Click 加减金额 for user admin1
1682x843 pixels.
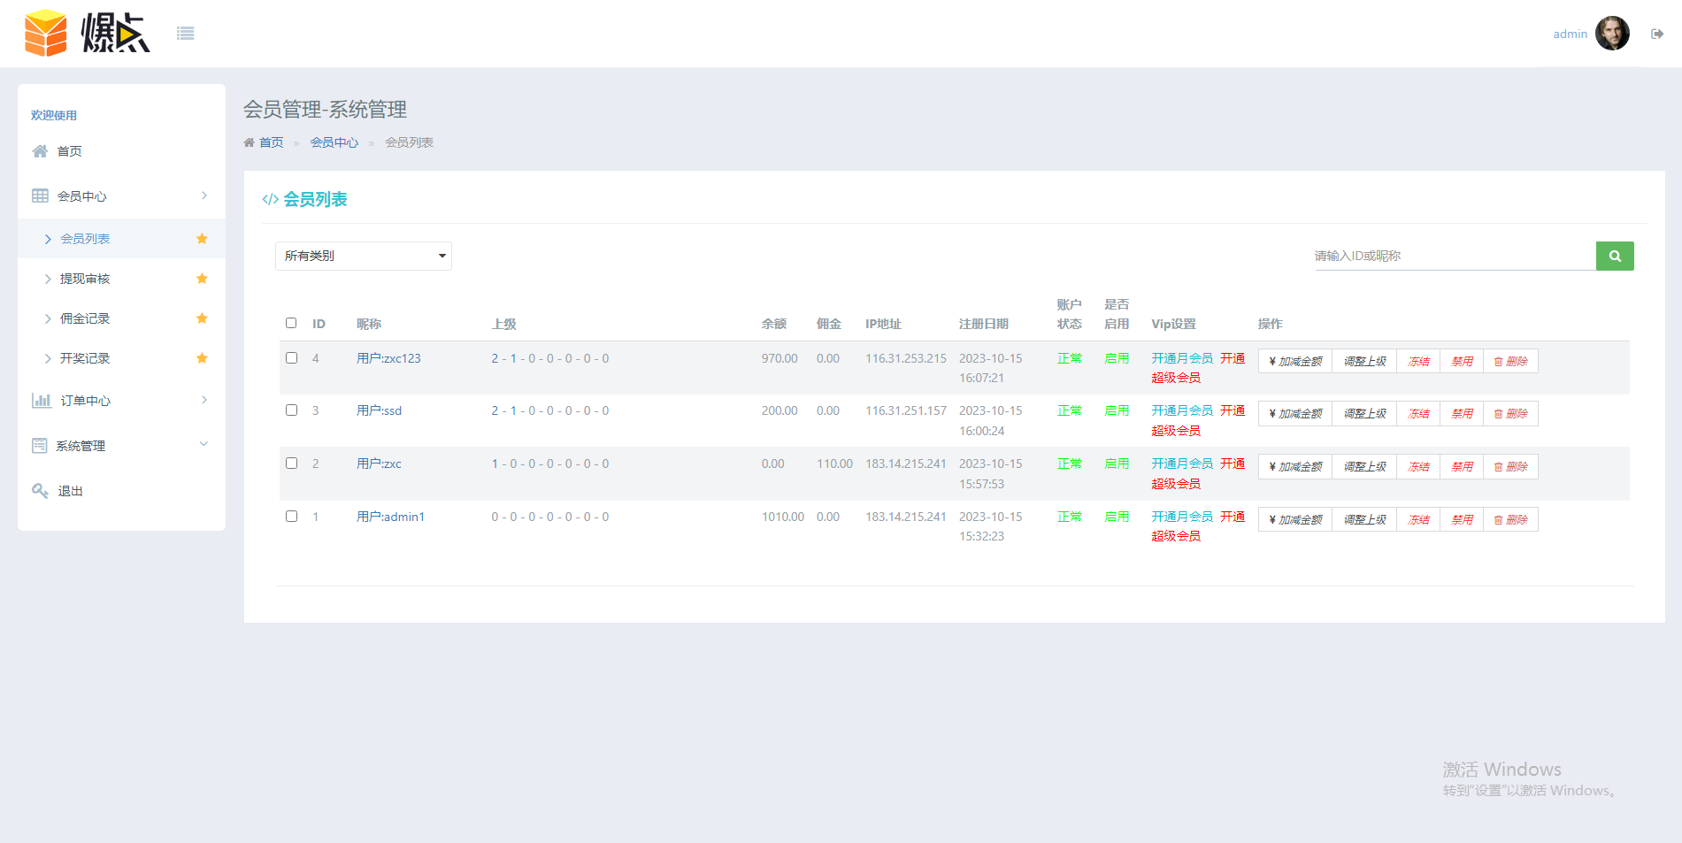pyautogui.click(x=1295, y=519)
